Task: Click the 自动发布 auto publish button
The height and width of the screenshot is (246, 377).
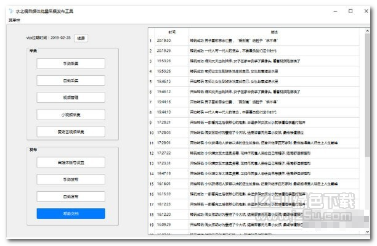Action: [x=71, y=197]
